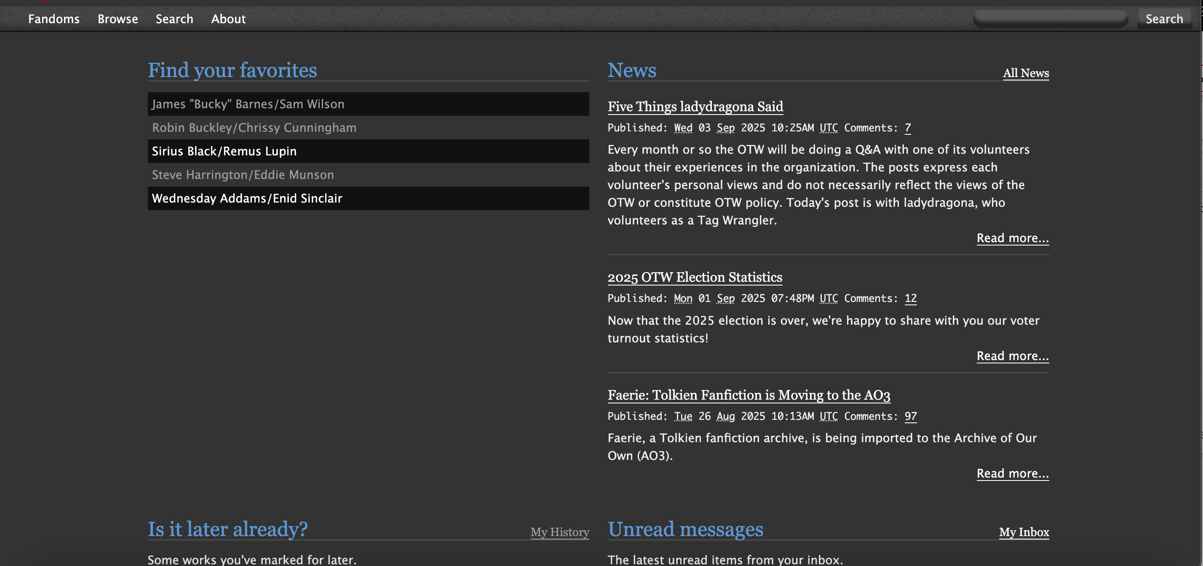Click the Wed abbreviation in first published date

coord(683,128)
